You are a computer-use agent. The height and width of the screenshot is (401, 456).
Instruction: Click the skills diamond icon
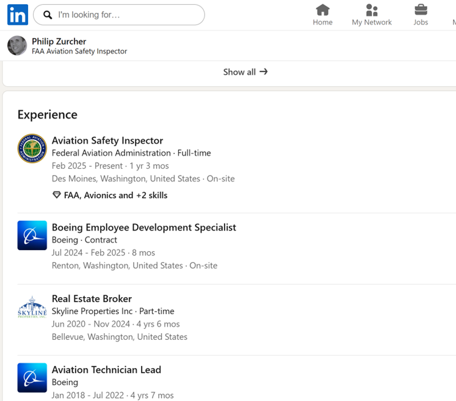57,195
